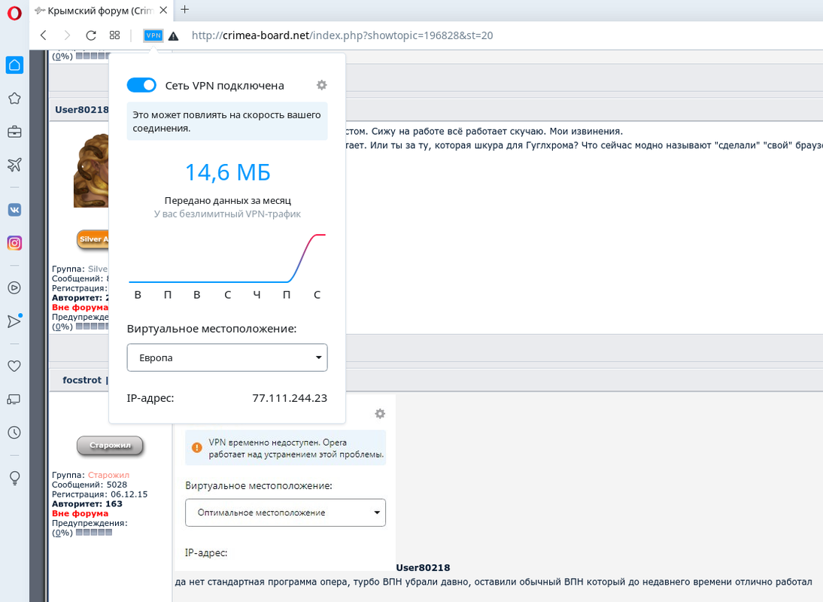Open VK messenger in sidebar
Screen dimensions: 823x602
coord(15,210)
